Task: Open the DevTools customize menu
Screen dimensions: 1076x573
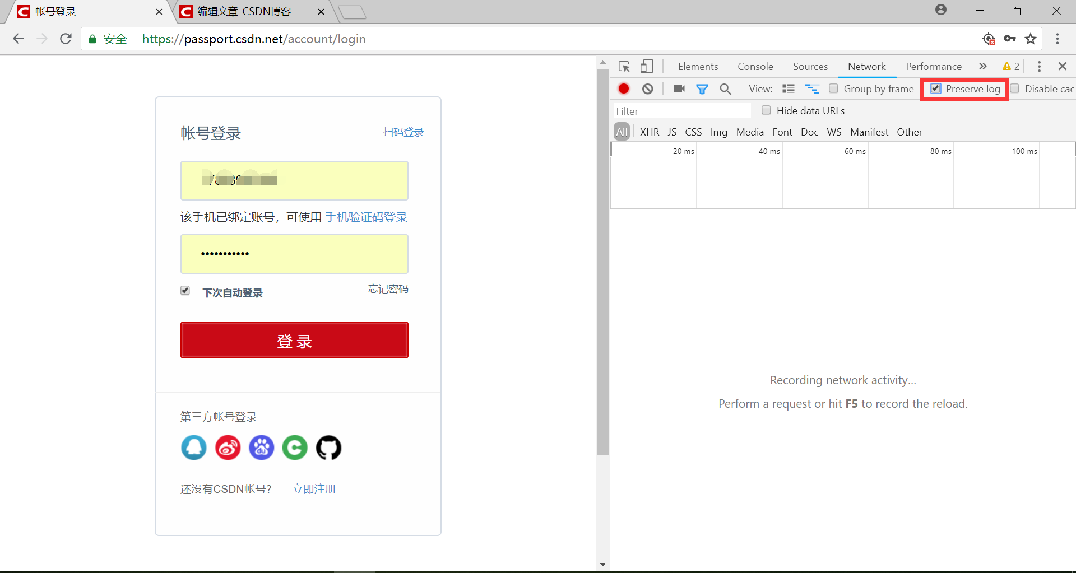Action: click(x=1038, y=66)
